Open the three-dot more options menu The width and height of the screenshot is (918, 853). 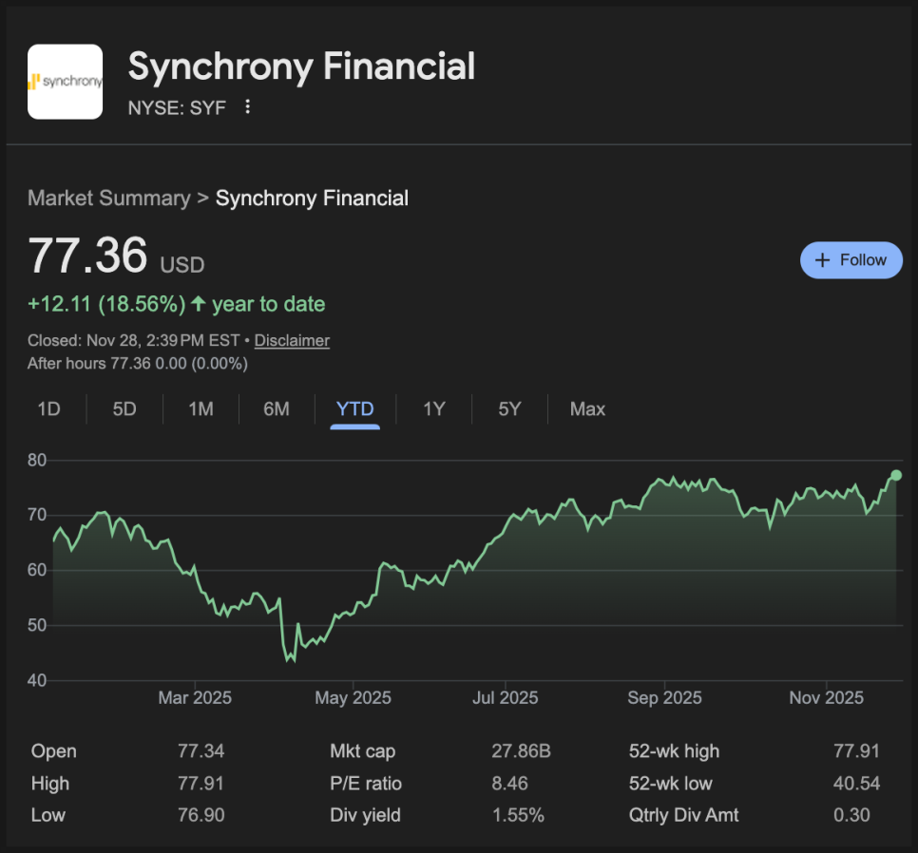pyautogui.click(x=248, y=107)
